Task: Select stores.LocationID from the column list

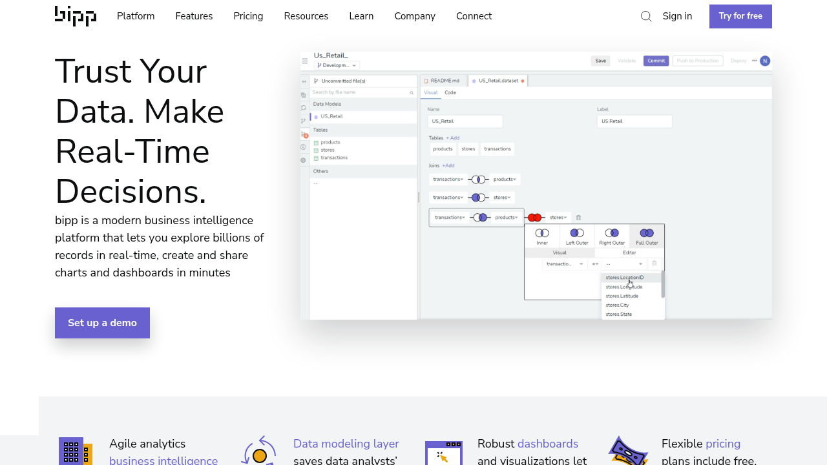Action: click(x=625, y=278)
